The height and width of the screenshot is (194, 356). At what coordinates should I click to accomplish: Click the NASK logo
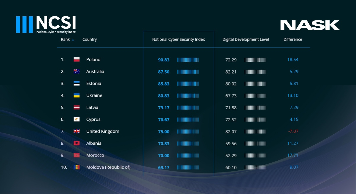click(x=310, y=25)
